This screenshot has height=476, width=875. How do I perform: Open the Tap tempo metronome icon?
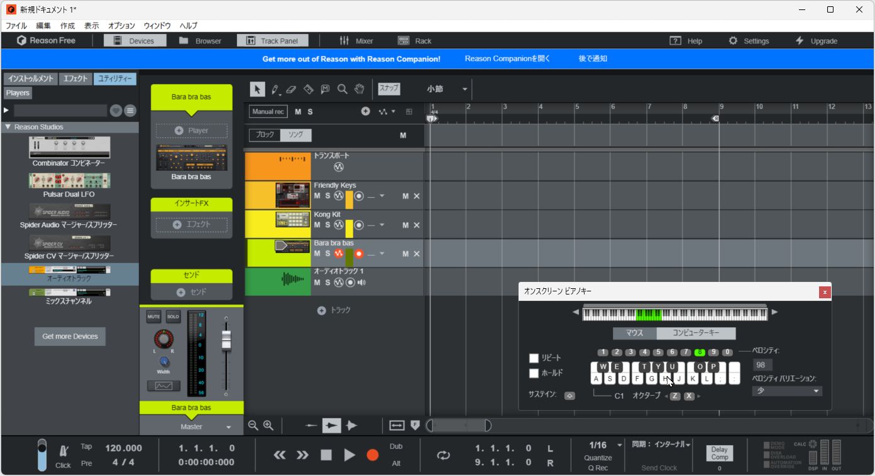(63, 451)
